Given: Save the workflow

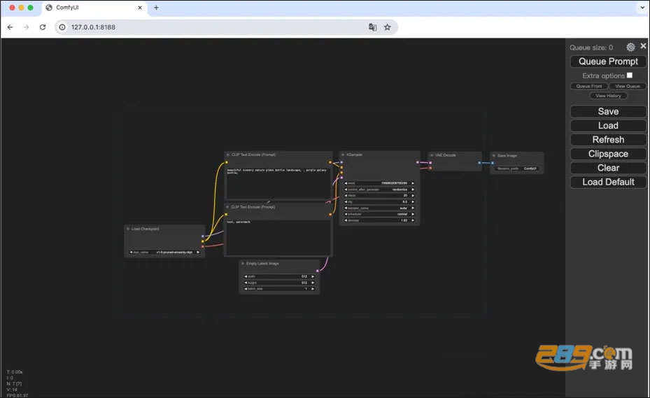Looking at the screenshot, I should 608,111.
